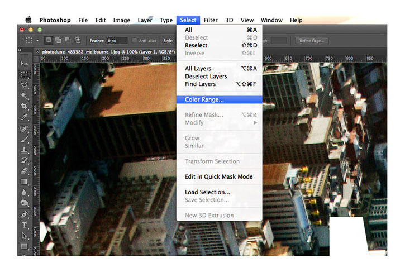Viewport: 405px width, 277px height.
Task: Choose Edit in Quick Mask Mode
Action: point(220,177)
